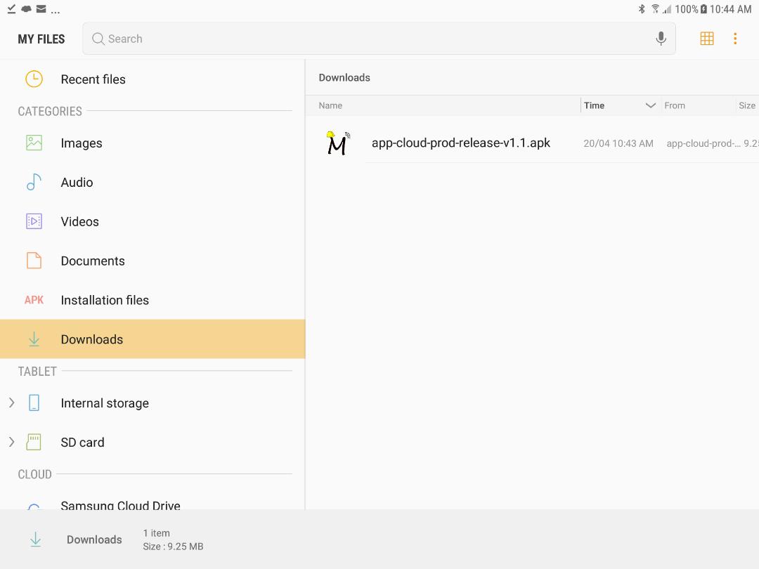Switch to grid view layout
759x569 pixels.
tap(707, 38)
